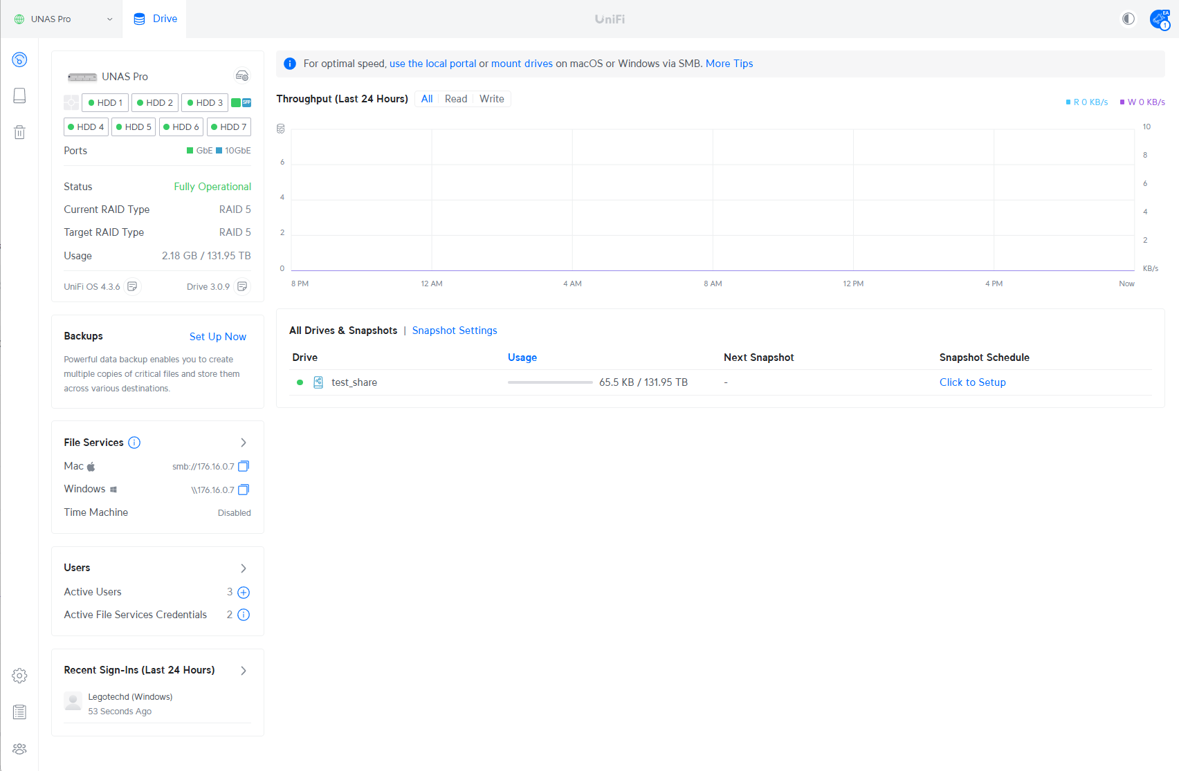This screenshot has width=1179, height=771.
Task: Open the drives list sidebar icon
Action: (x=19, y=95)
